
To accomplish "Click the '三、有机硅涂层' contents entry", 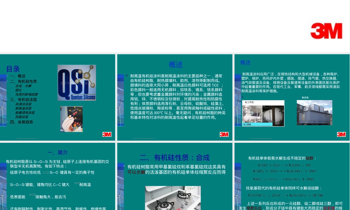I will click(23, 99).
